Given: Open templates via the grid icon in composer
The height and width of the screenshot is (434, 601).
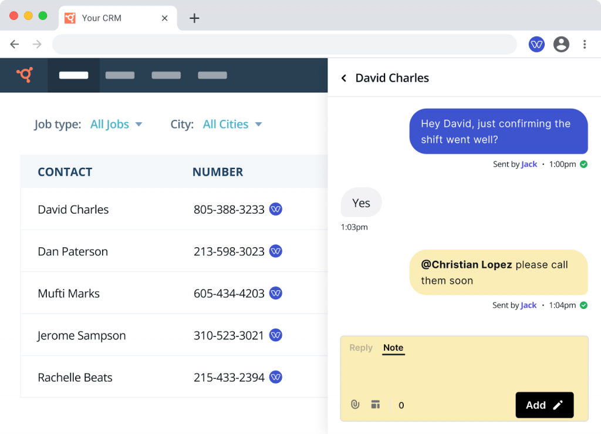Looking at the screenshot, I should coord(375,405).
